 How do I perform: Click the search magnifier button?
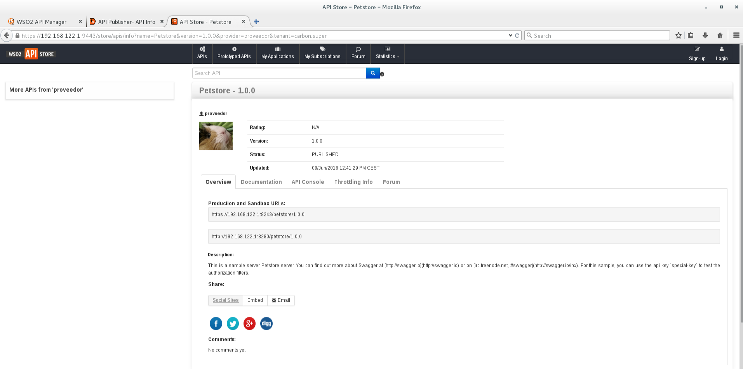[372, 73]
